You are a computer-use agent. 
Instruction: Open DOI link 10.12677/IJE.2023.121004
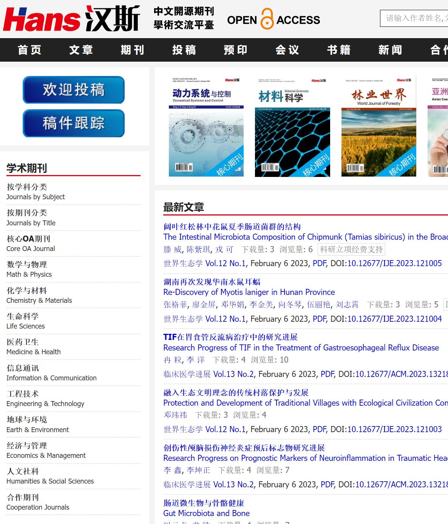395,319
